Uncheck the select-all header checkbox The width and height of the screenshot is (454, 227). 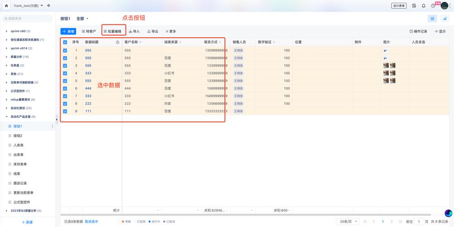(x=65, y=42)
